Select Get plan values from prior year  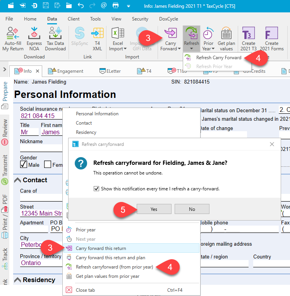click(132, 276)
